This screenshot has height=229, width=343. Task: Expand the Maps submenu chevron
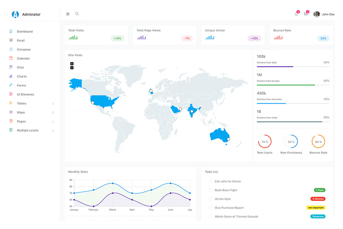pyautogui.click(x=53, y=112)
